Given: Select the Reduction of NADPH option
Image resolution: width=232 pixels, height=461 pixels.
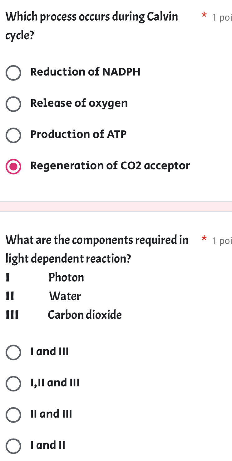Looking at the screenshot, I should (13, 73).
